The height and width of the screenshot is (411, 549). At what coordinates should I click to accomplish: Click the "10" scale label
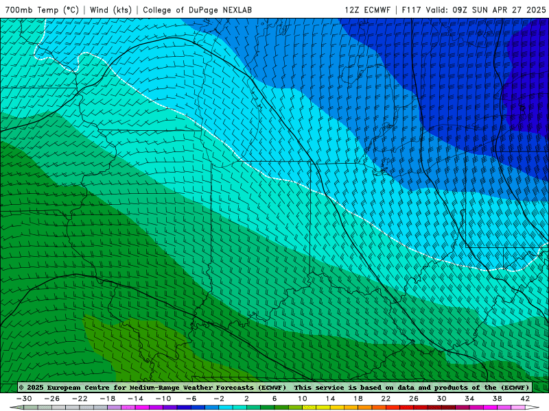tap(303, 399)
